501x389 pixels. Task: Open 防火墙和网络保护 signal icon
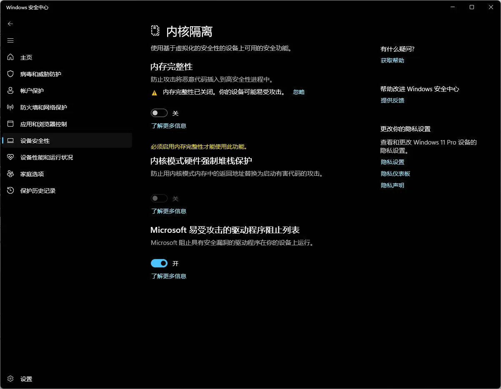[x=11, y=107]
